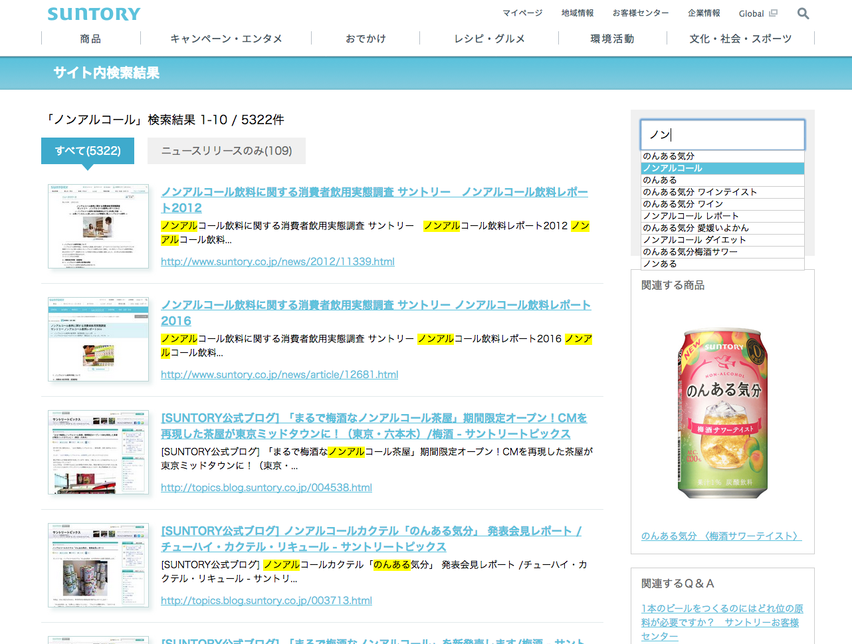The width and height of the screenshot is (852, 644).
Task: Open マイページ in top bar
Action: (522, 13)
